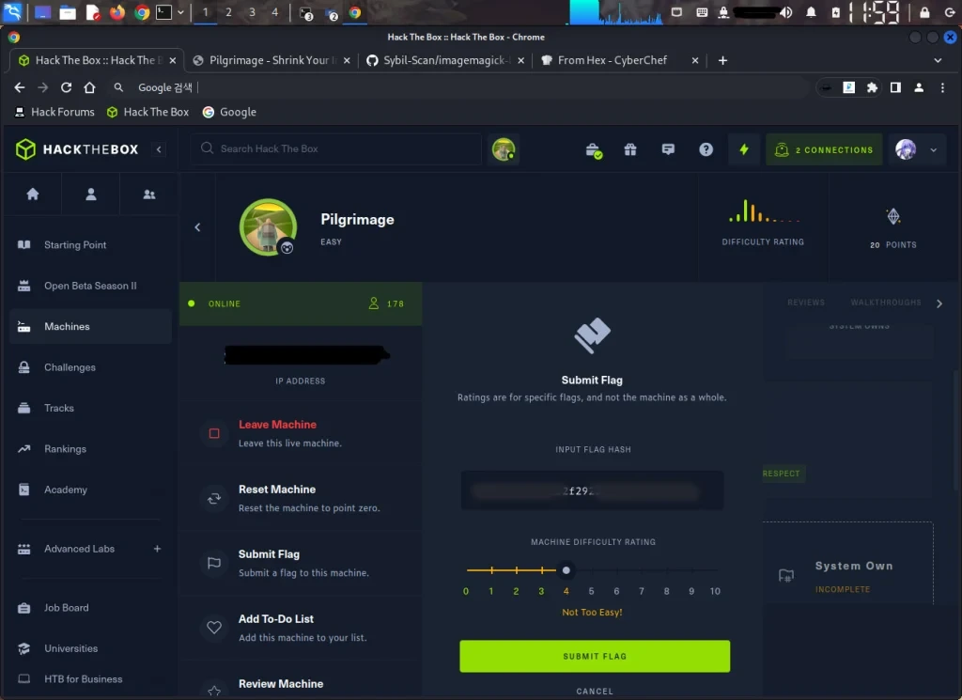Toggle the Chrome side panel icon
The image size is (962, 700).
(x=895, y=87)
